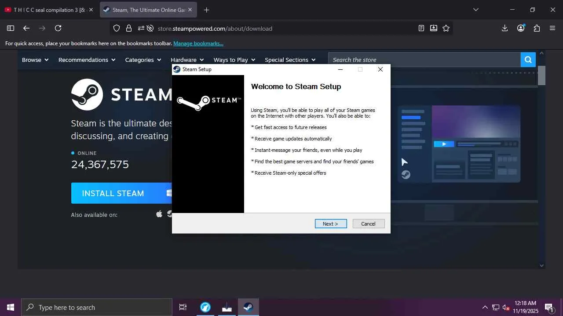The width and height of the screenshot is (563, 316).
Task: Open the tracking protection shield icon
Action: pyautogui.click(x=117, y=28)
